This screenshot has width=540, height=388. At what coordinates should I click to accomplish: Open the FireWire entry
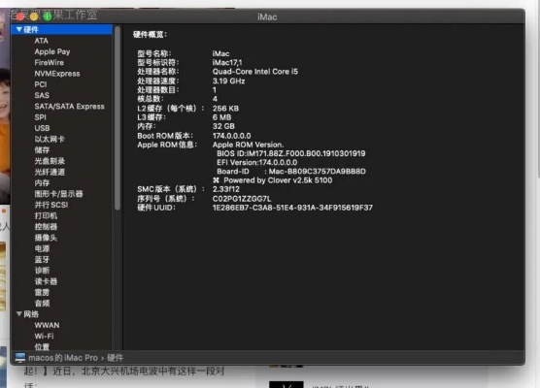pyautogui.click(x=49, y=63)
